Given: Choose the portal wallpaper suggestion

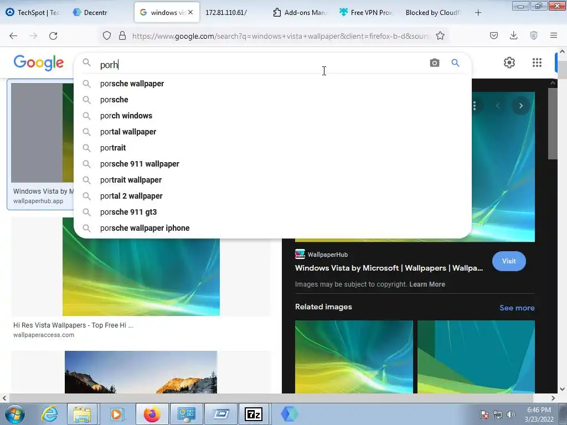Looking at the screenshot, I should coord(272,132).
